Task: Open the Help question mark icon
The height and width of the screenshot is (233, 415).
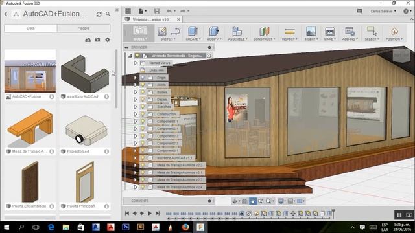Action: 406,11
